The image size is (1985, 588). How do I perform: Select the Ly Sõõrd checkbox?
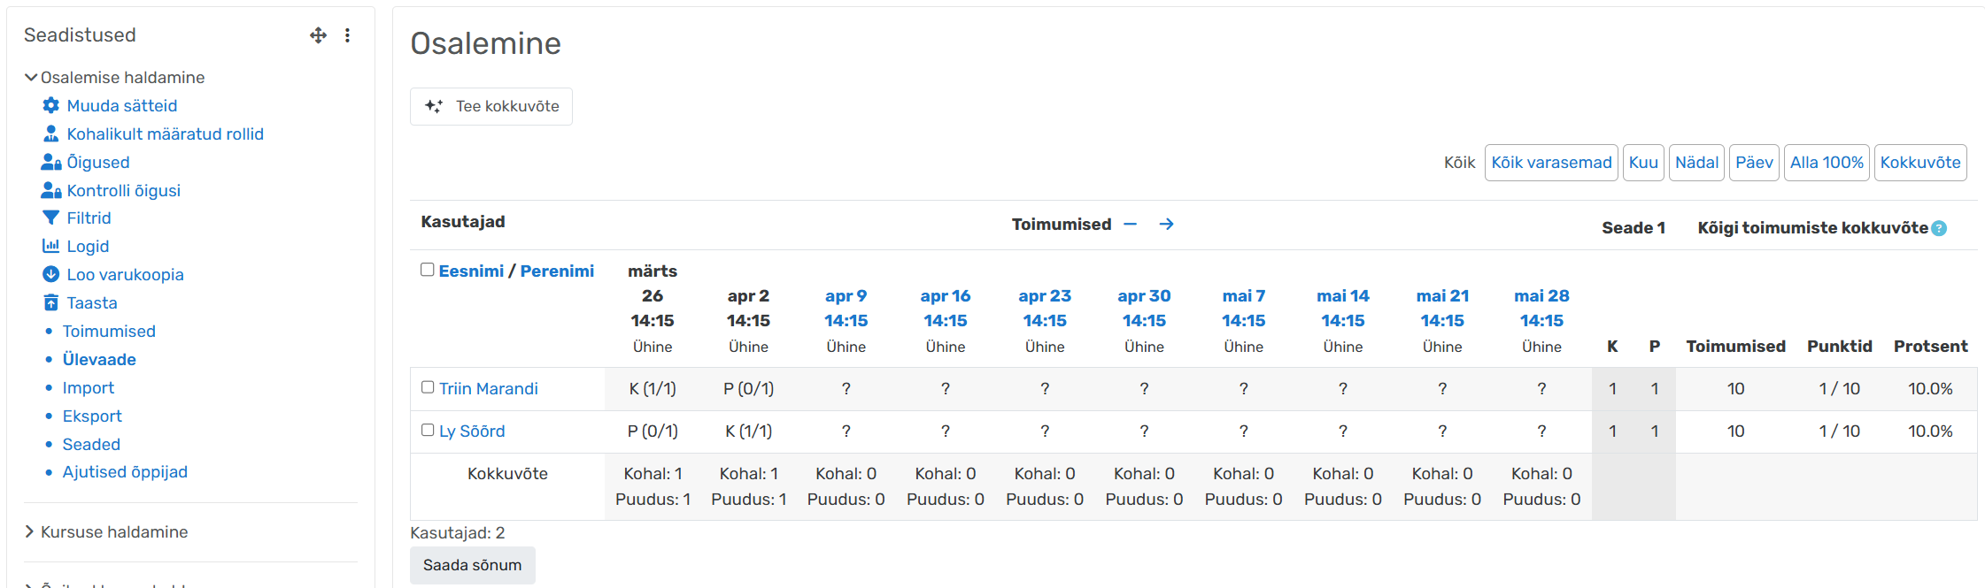[x=428, y=430]
